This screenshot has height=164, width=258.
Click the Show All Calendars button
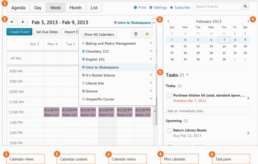(x=99, y=34)
